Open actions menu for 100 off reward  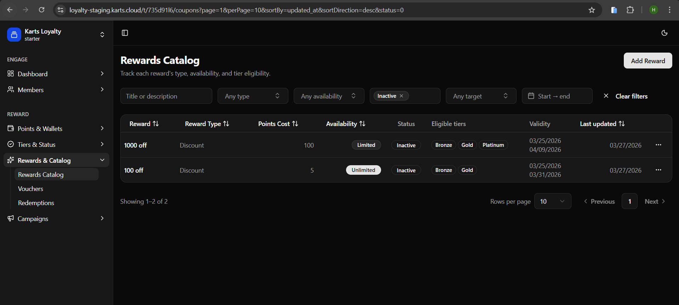point(658,170)
